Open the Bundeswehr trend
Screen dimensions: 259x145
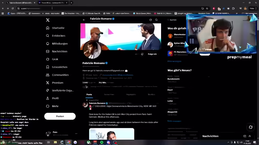(174, 79)
